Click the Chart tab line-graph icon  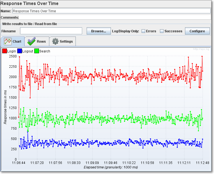click(8, 41)
